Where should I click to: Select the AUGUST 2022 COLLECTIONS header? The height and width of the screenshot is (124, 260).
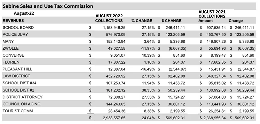[x=109, y=18]
